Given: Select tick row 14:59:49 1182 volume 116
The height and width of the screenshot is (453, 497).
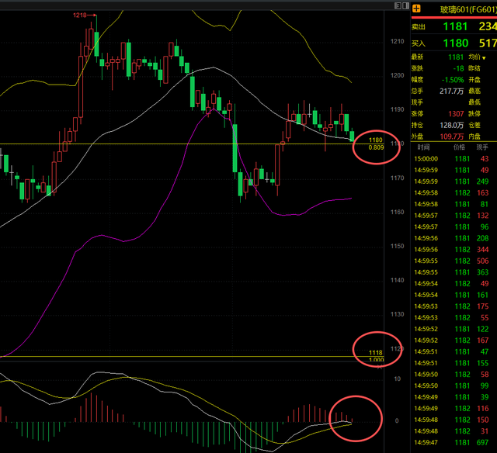Looking at the screenshot, I should [x=454, y=408].
